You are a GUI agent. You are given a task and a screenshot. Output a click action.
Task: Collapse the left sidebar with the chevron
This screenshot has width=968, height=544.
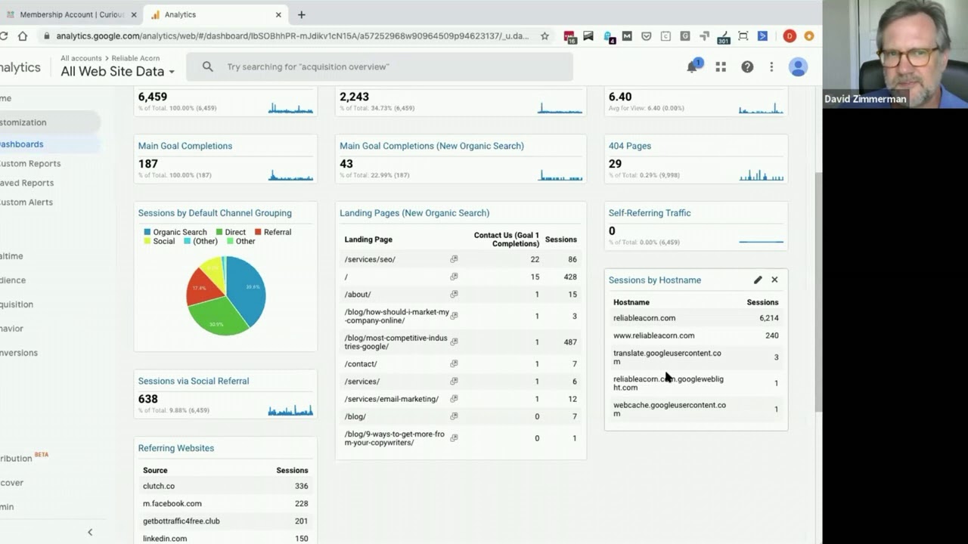pyautogui.click(x=90, y=532)
